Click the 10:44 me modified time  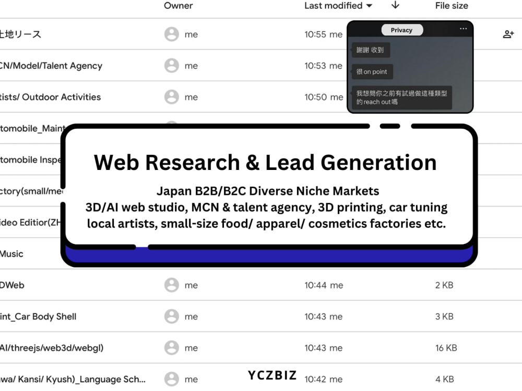[324, 285]
